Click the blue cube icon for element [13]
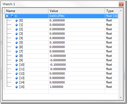 pos(16,78)
